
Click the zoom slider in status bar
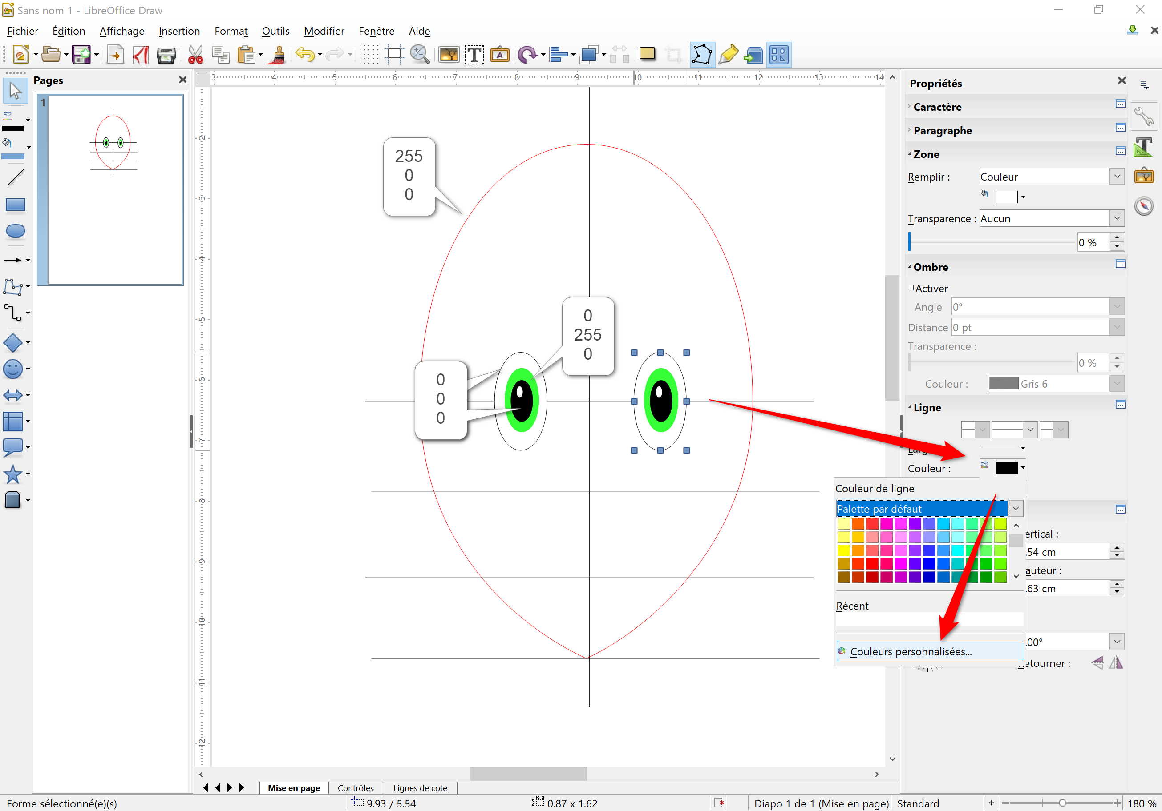coord(1061,803)
